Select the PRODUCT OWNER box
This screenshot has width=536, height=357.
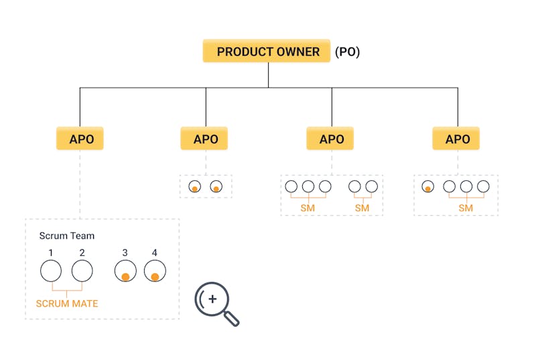pos(266,52)
